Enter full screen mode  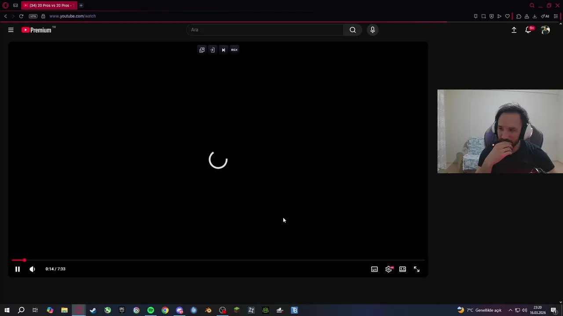pos(417,269)
